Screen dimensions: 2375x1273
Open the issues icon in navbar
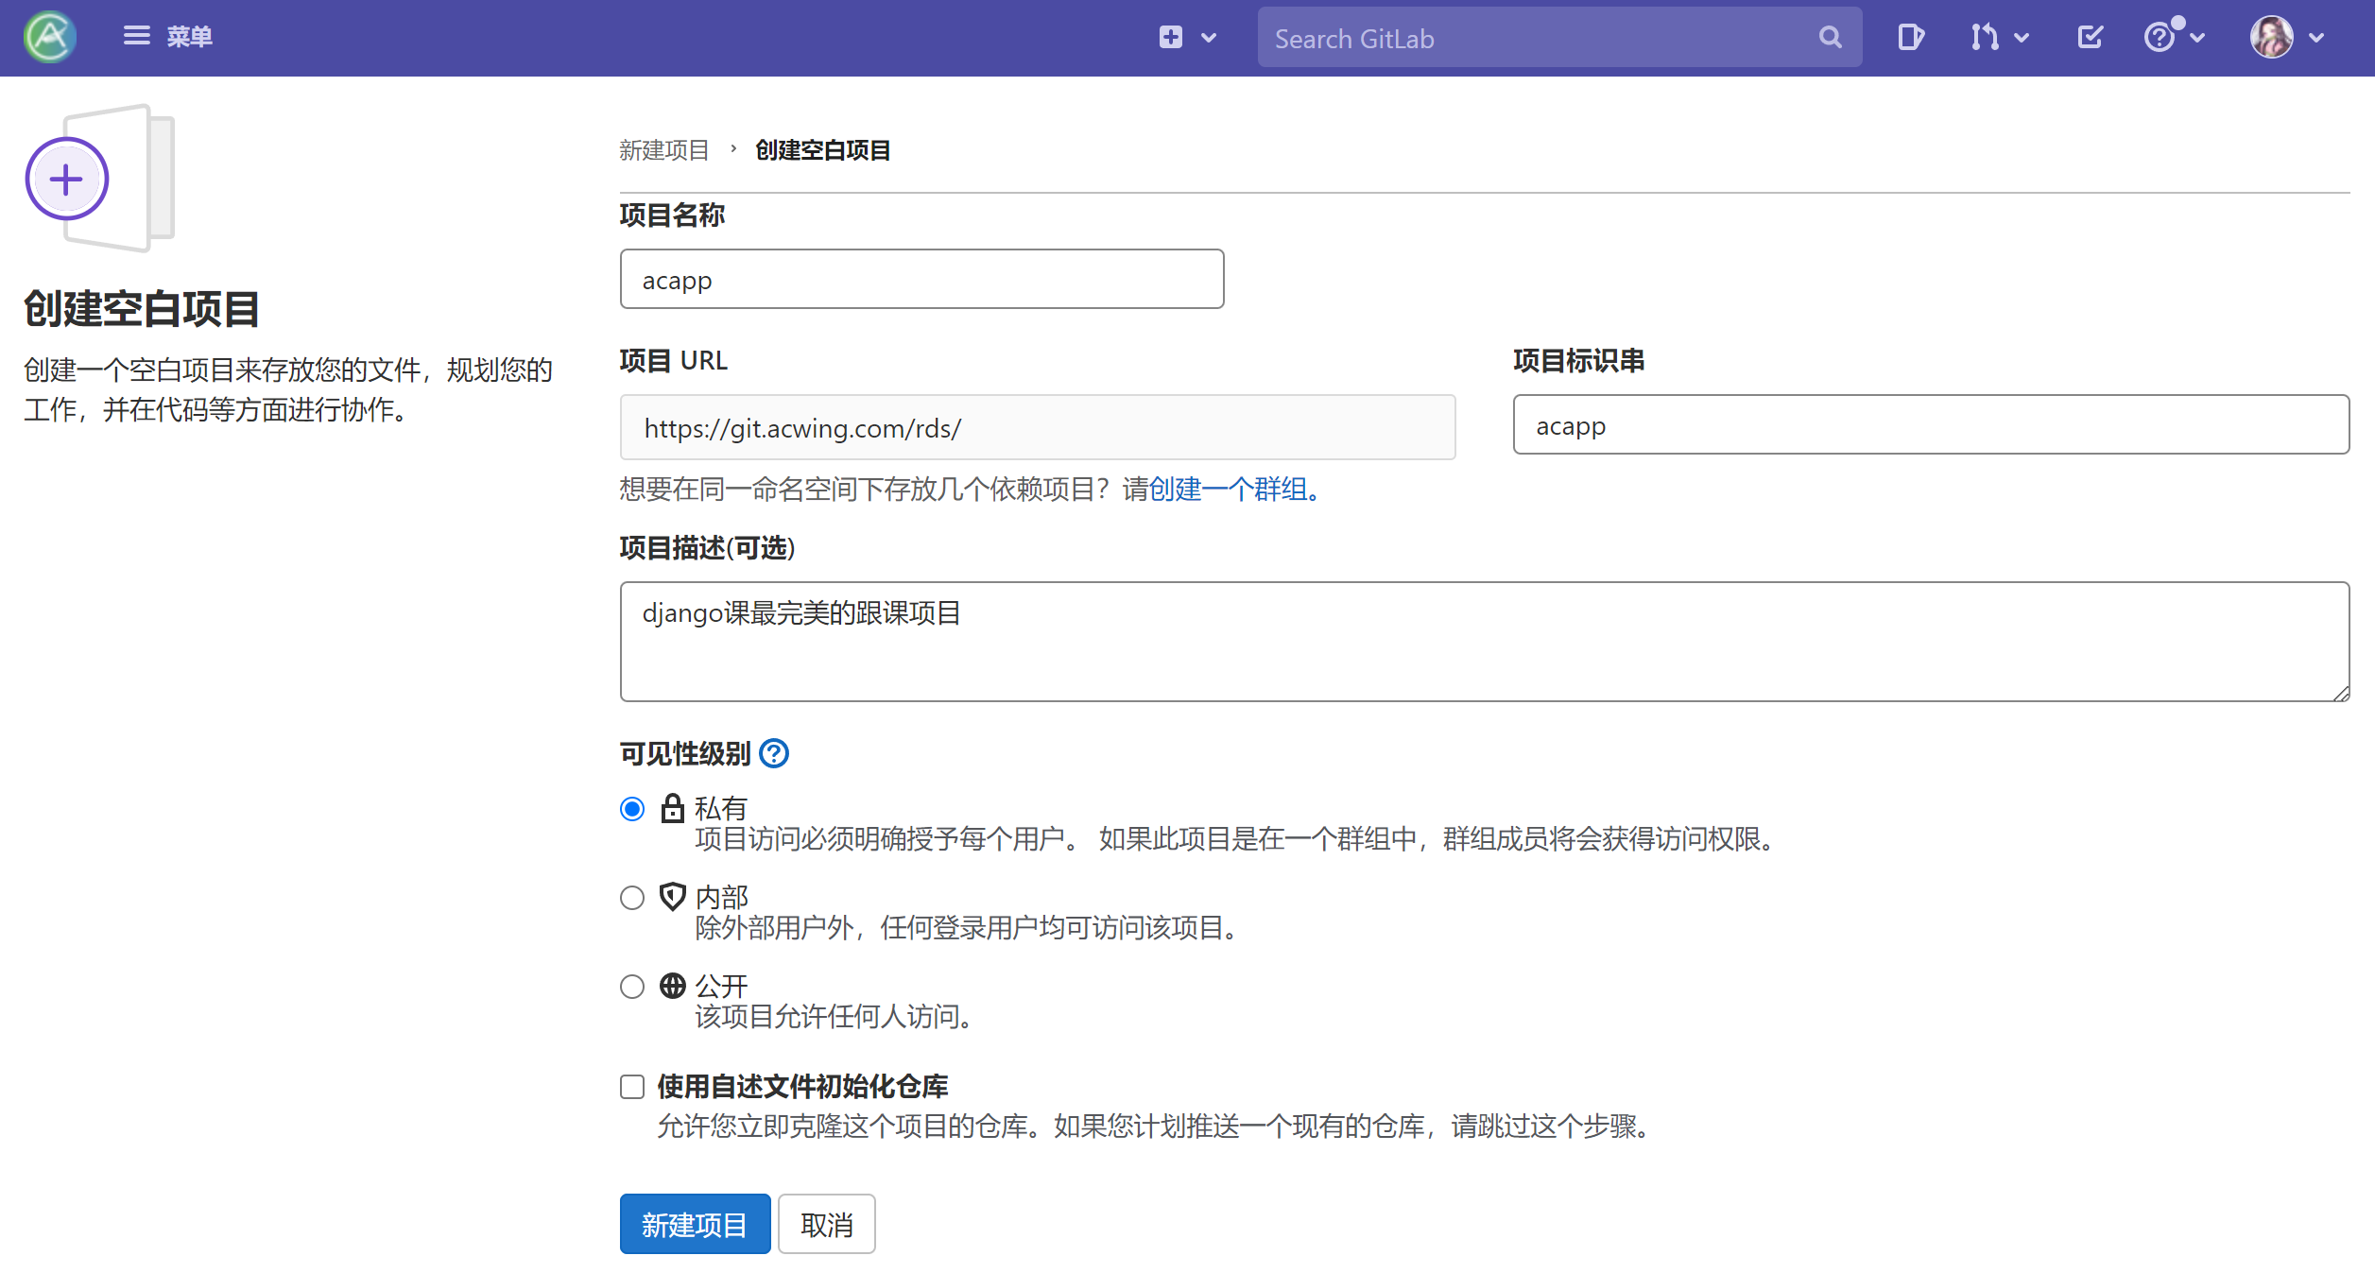(x=1911, y=38)
